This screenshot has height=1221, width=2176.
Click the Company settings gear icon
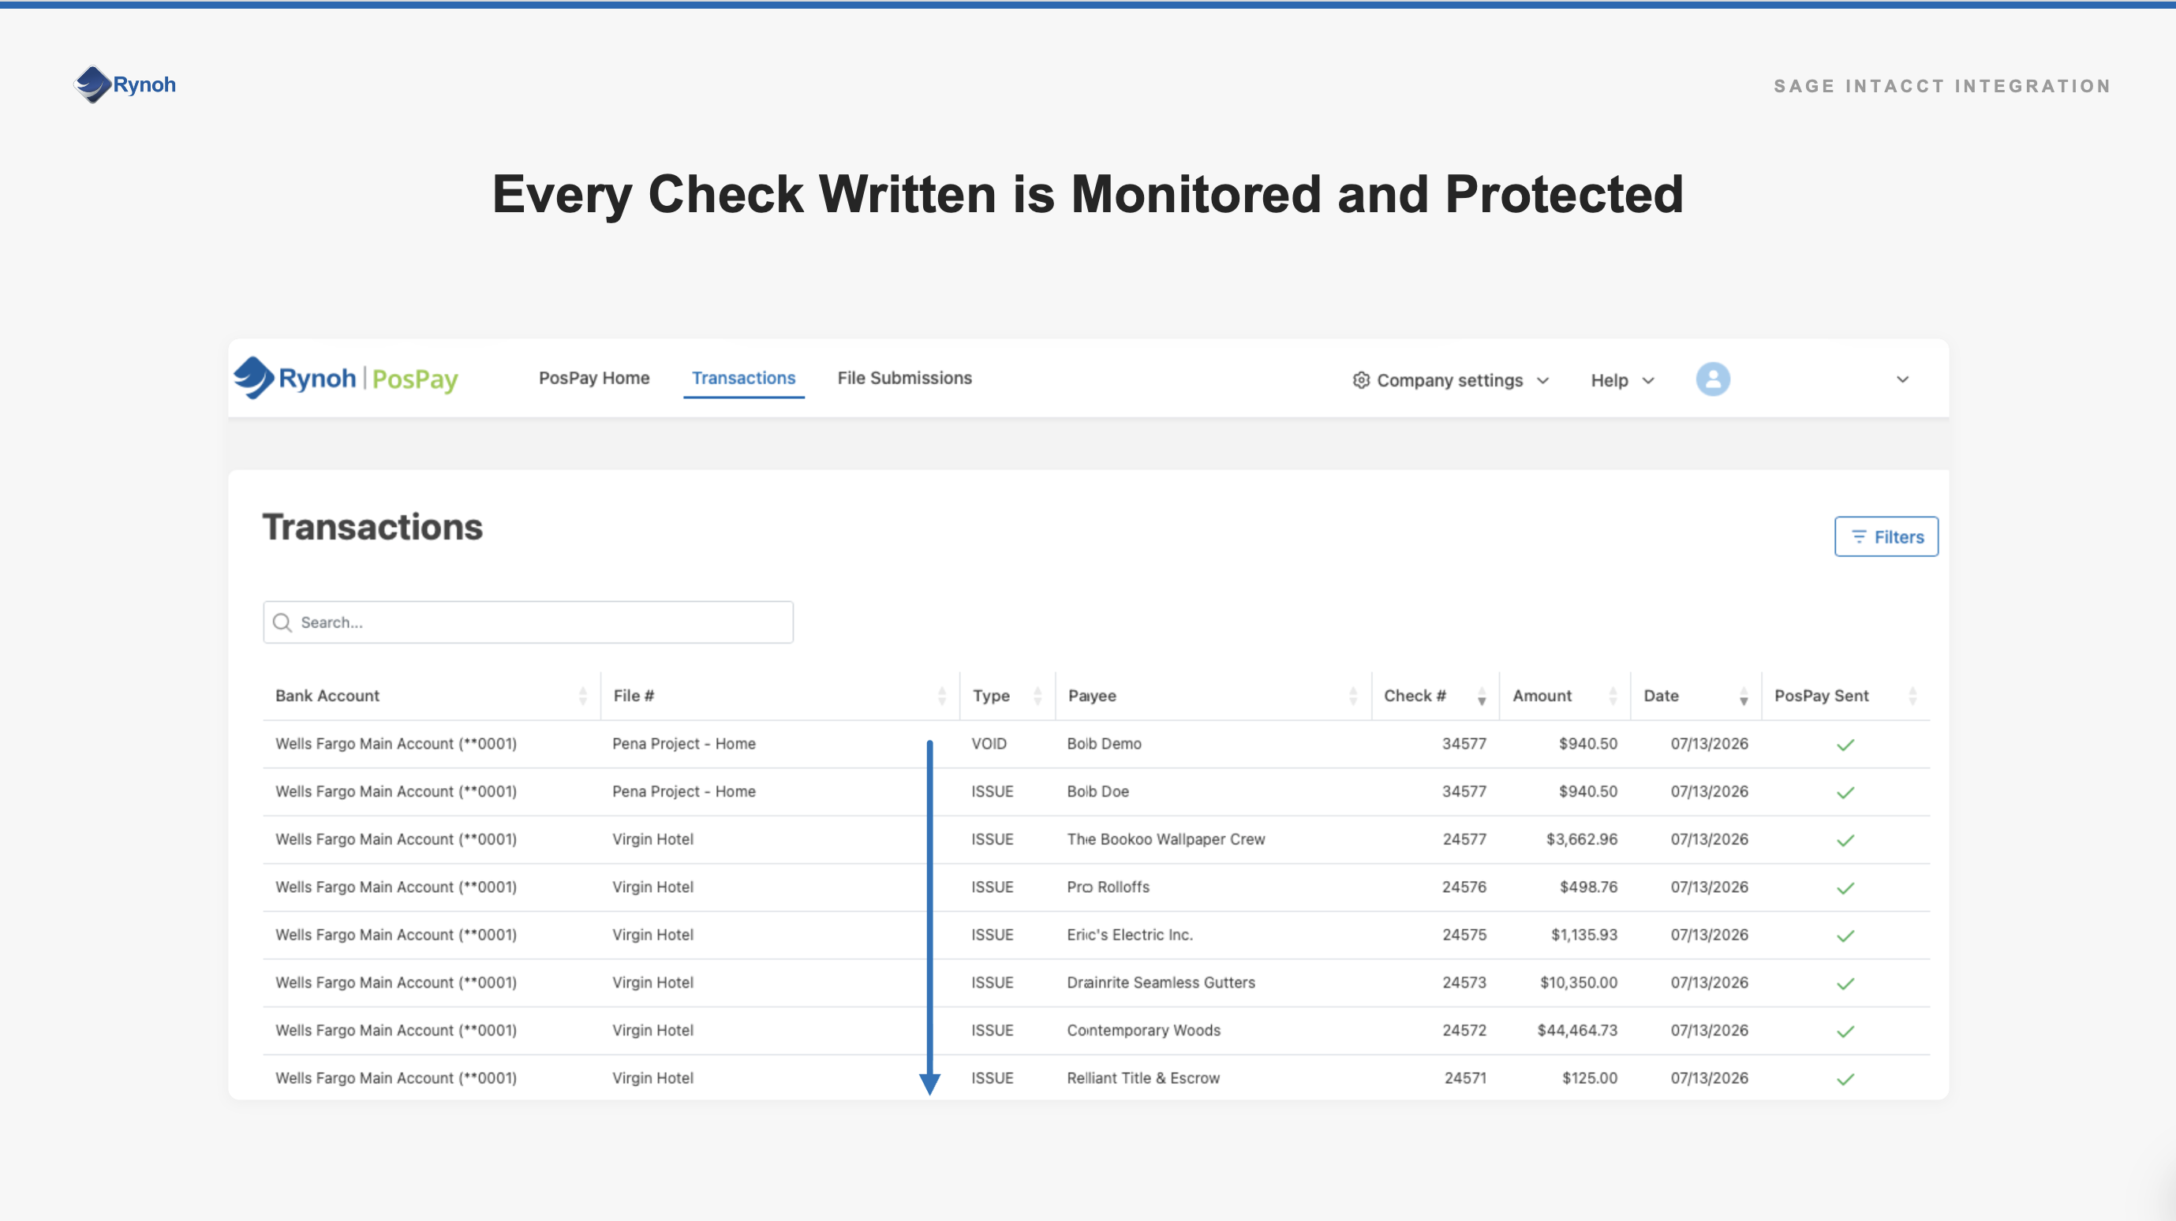pyautogui.click(x=1360, y=380)
